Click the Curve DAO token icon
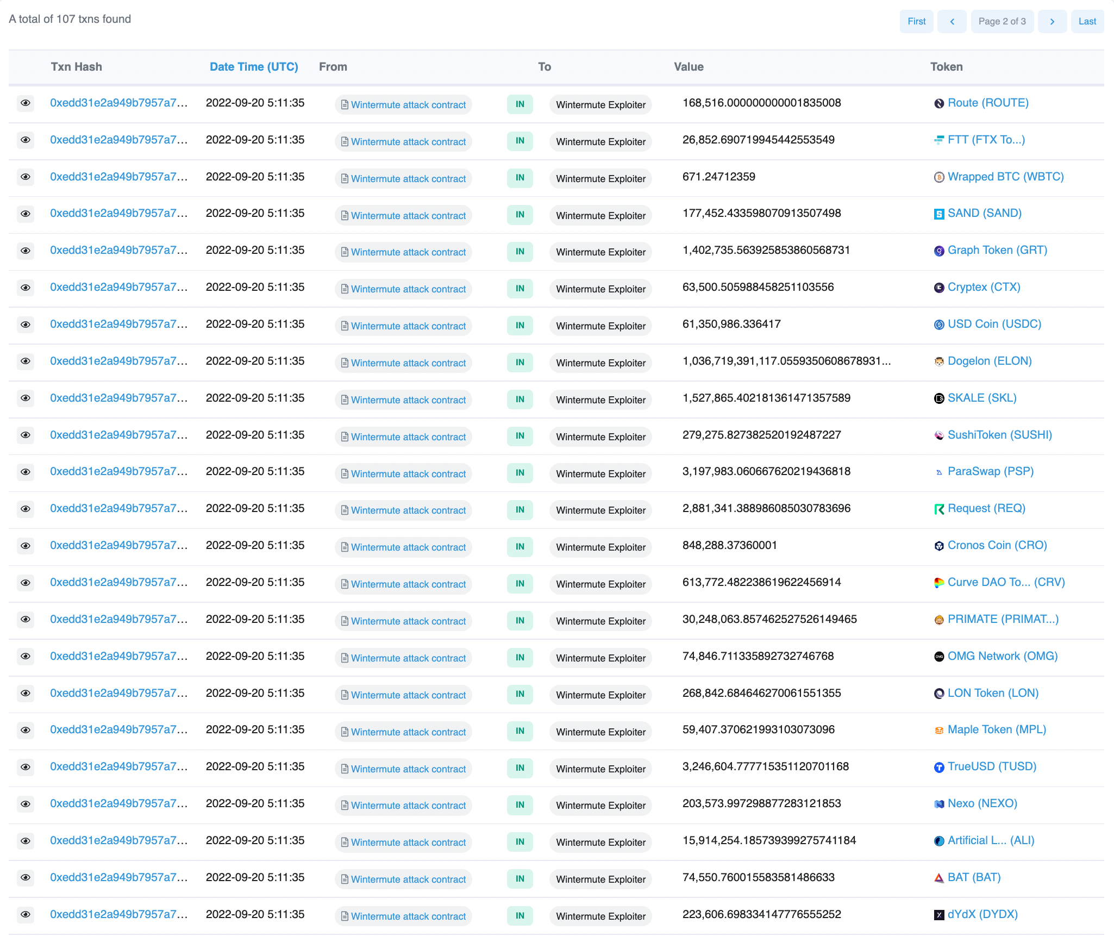The width and height of the screenshot is (1114, 936). coord(938,583)
